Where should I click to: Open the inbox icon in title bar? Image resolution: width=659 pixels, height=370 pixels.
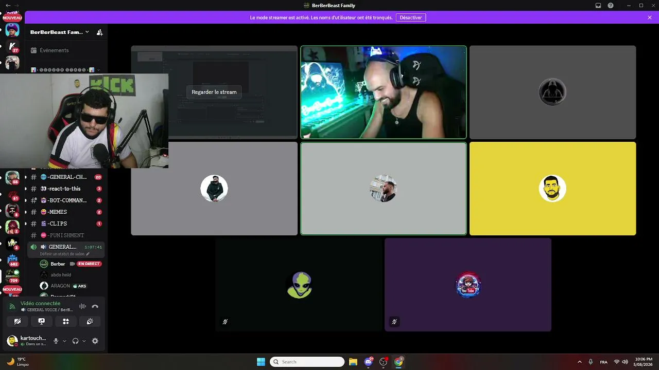pyautogui.click(x=598, y=6)
